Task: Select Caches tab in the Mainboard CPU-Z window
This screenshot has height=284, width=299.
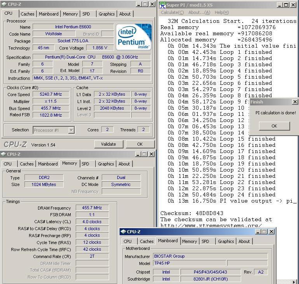Action: click(x=147, y=241)
